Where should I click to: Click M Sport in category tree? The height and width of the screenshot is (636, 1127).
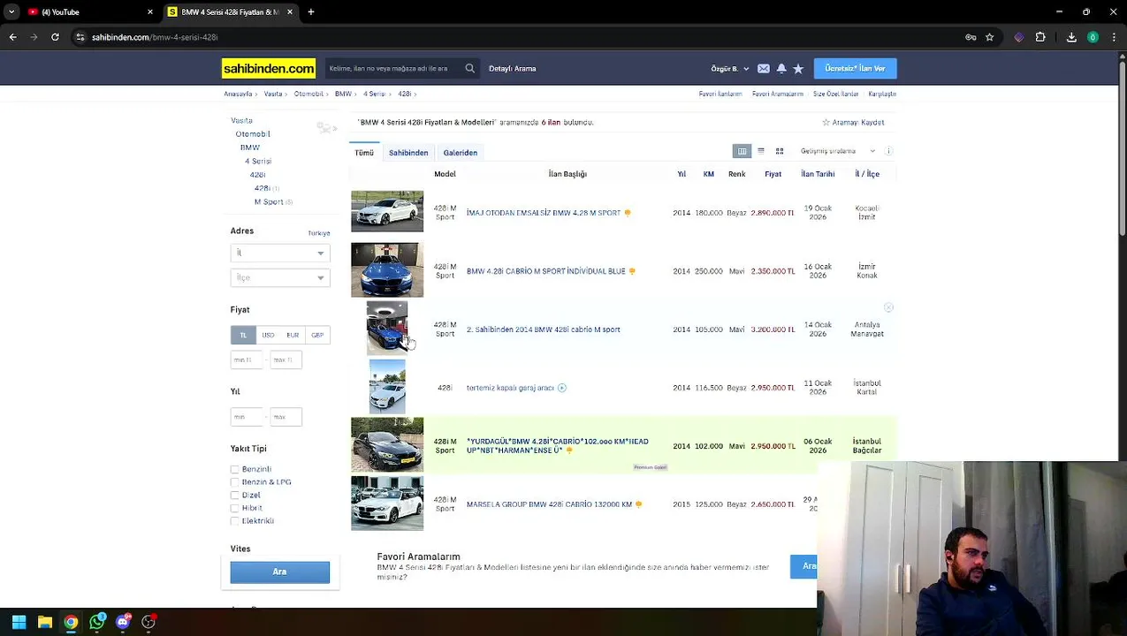point(269,202)
